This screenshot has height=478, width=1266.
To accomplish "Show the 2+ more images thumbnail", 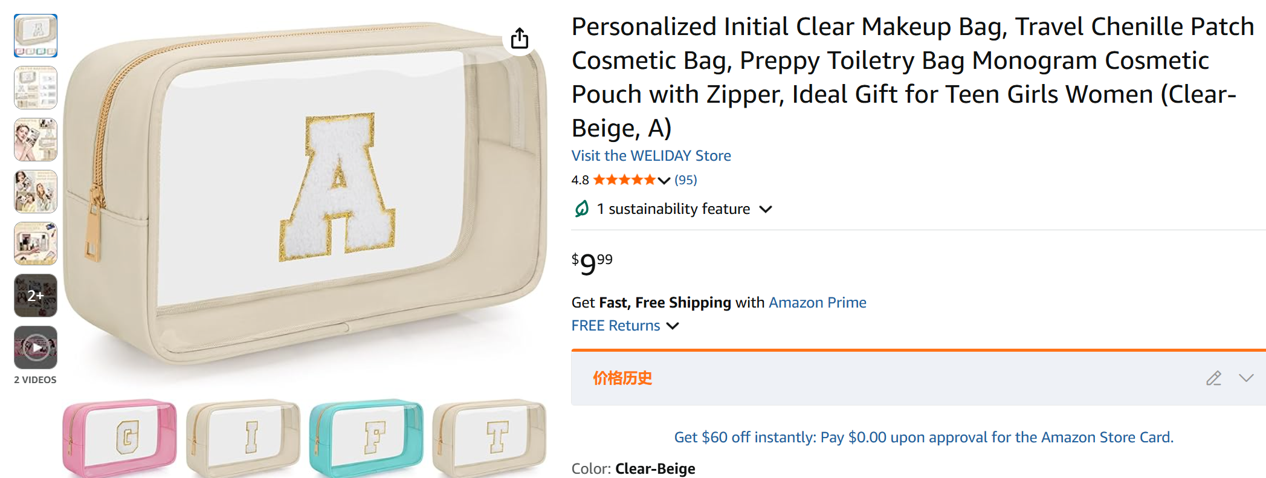I will coord(36,296).
